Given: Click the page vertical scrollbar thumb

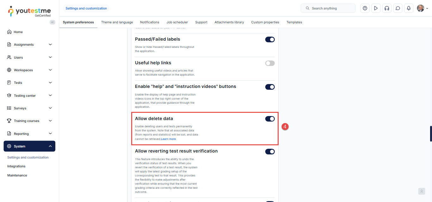Looking at the screenshot, I should 430,134.
